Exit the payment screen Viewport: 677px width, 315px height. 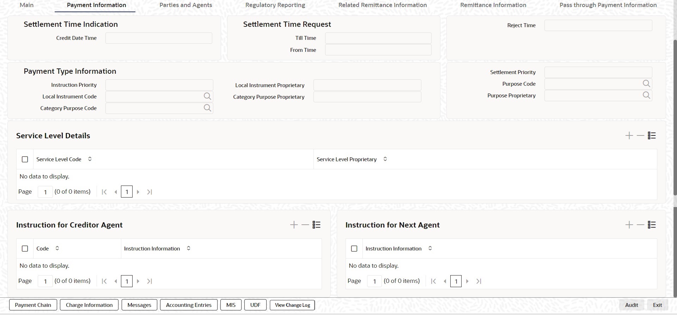click(658, 305)
